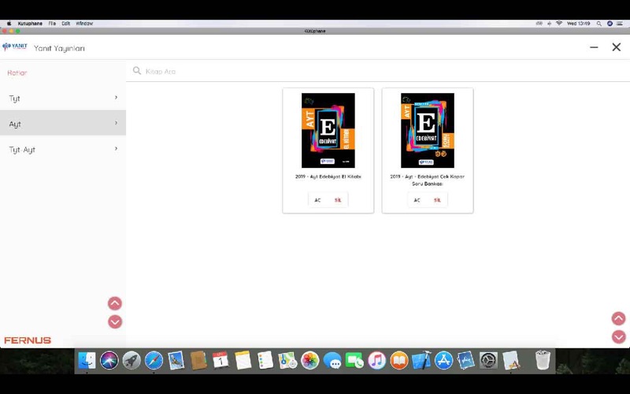Image resolution: width=630 pixels, height=394 pixels.
Task: Open Xcode from the Dock
Action: (421, 360)
